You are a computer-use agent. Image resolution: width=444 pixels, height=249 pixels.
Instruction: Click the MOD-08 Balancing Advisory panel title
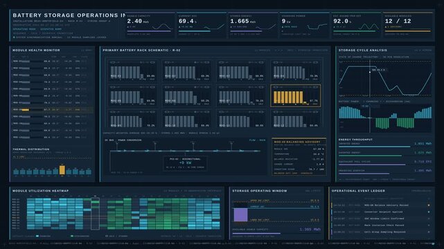tap(297, 142)
